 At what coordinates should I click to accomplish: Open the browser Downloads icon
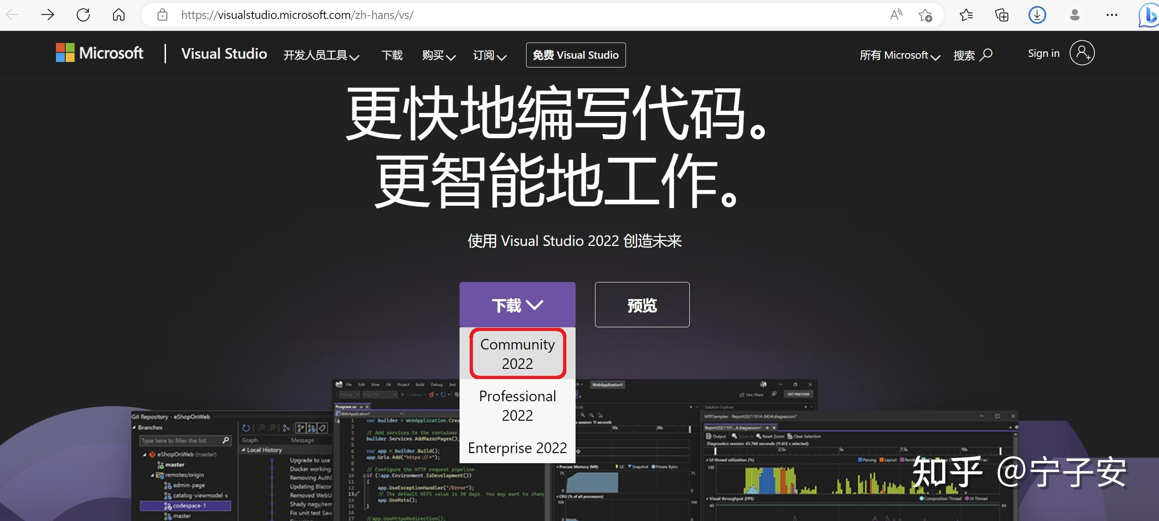tap(1037, 15)
